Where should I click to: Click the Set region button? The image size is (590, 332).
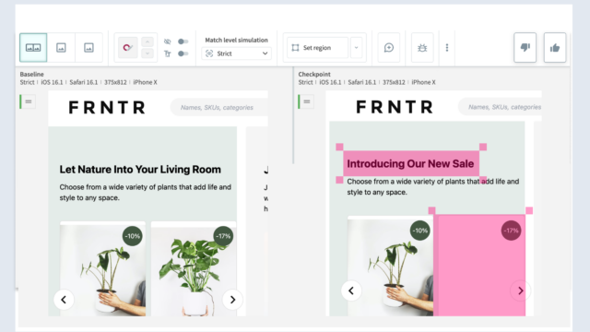coord(317,47)
